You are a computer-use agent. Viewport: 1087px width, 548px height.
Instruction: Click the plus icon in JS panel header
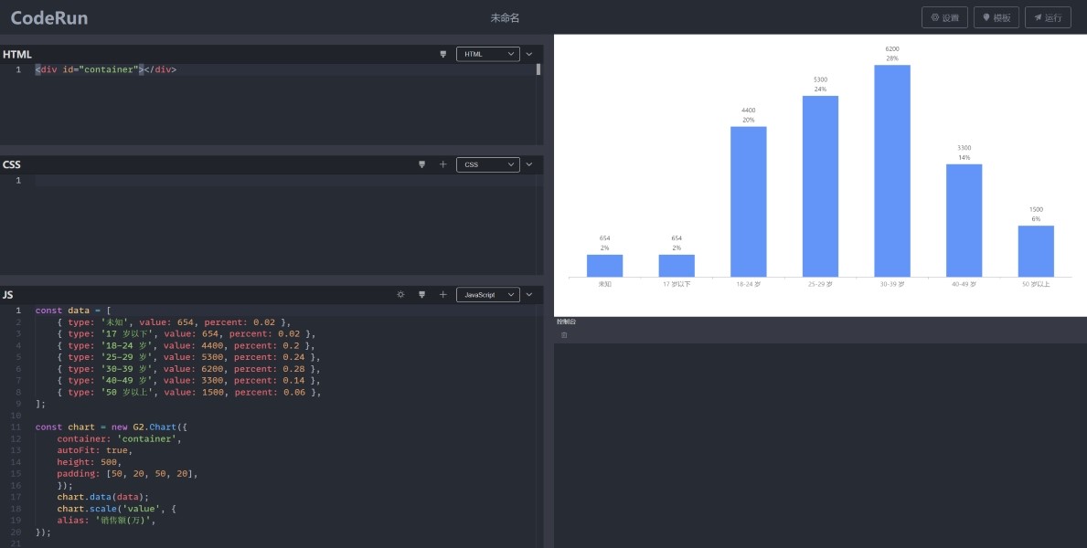click(443, 295)
